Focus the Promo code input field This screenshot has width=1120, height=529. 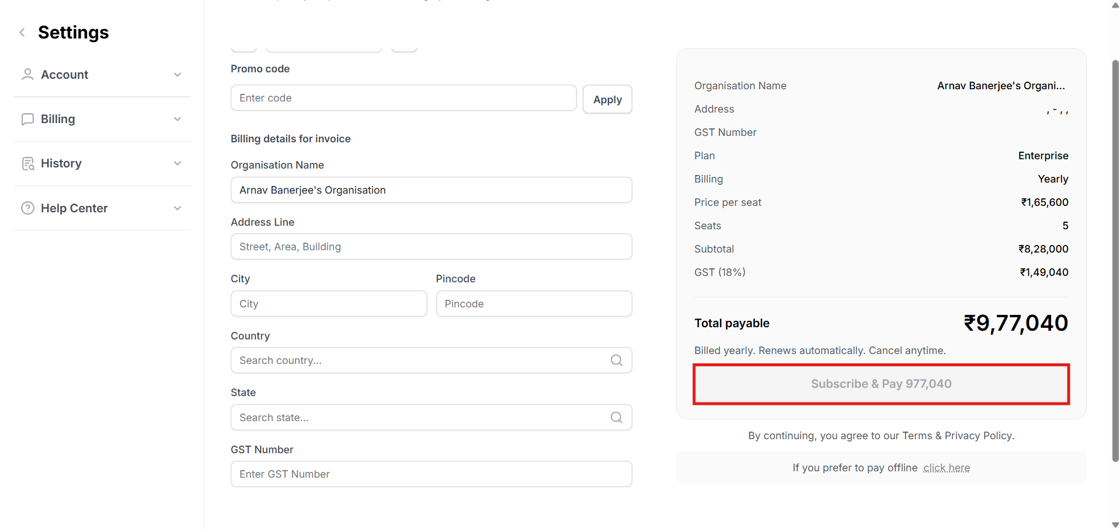point(404,98)
